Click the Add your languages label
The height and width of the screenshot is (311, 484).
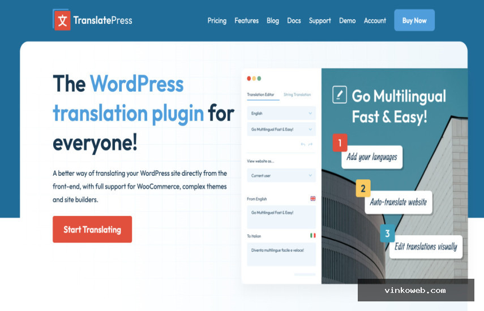click(x=372, y=157)
